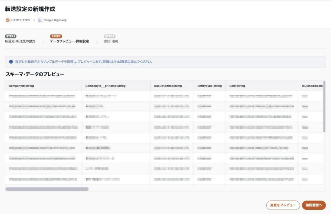Screen dimensions: 331x214
Task: Click the スキーマ・データのプレビュー heading
Action: pos(35,74)
